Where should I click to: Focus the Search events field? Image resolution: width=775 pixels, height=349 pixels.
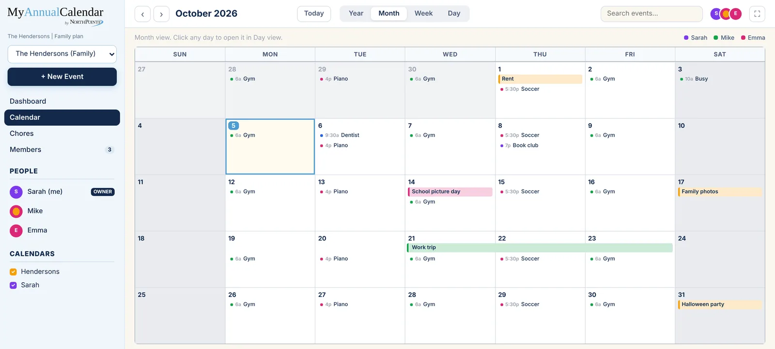(651, 14)
